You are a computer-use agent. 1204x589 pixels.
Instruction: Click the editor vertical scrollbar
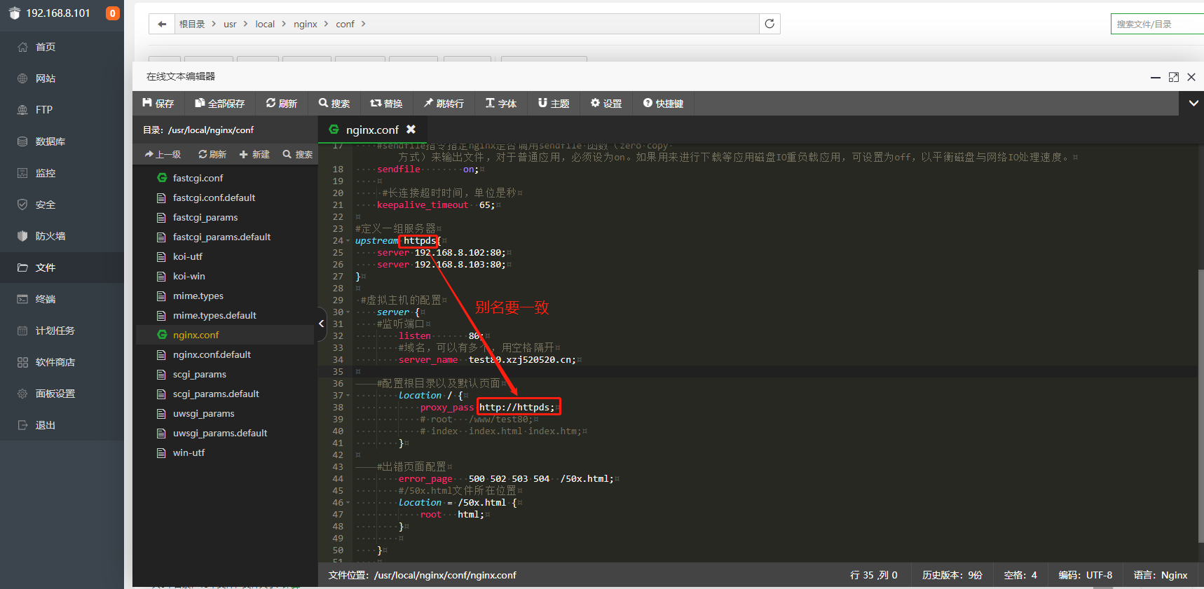pyautogui.click(x=1200, y=406)
